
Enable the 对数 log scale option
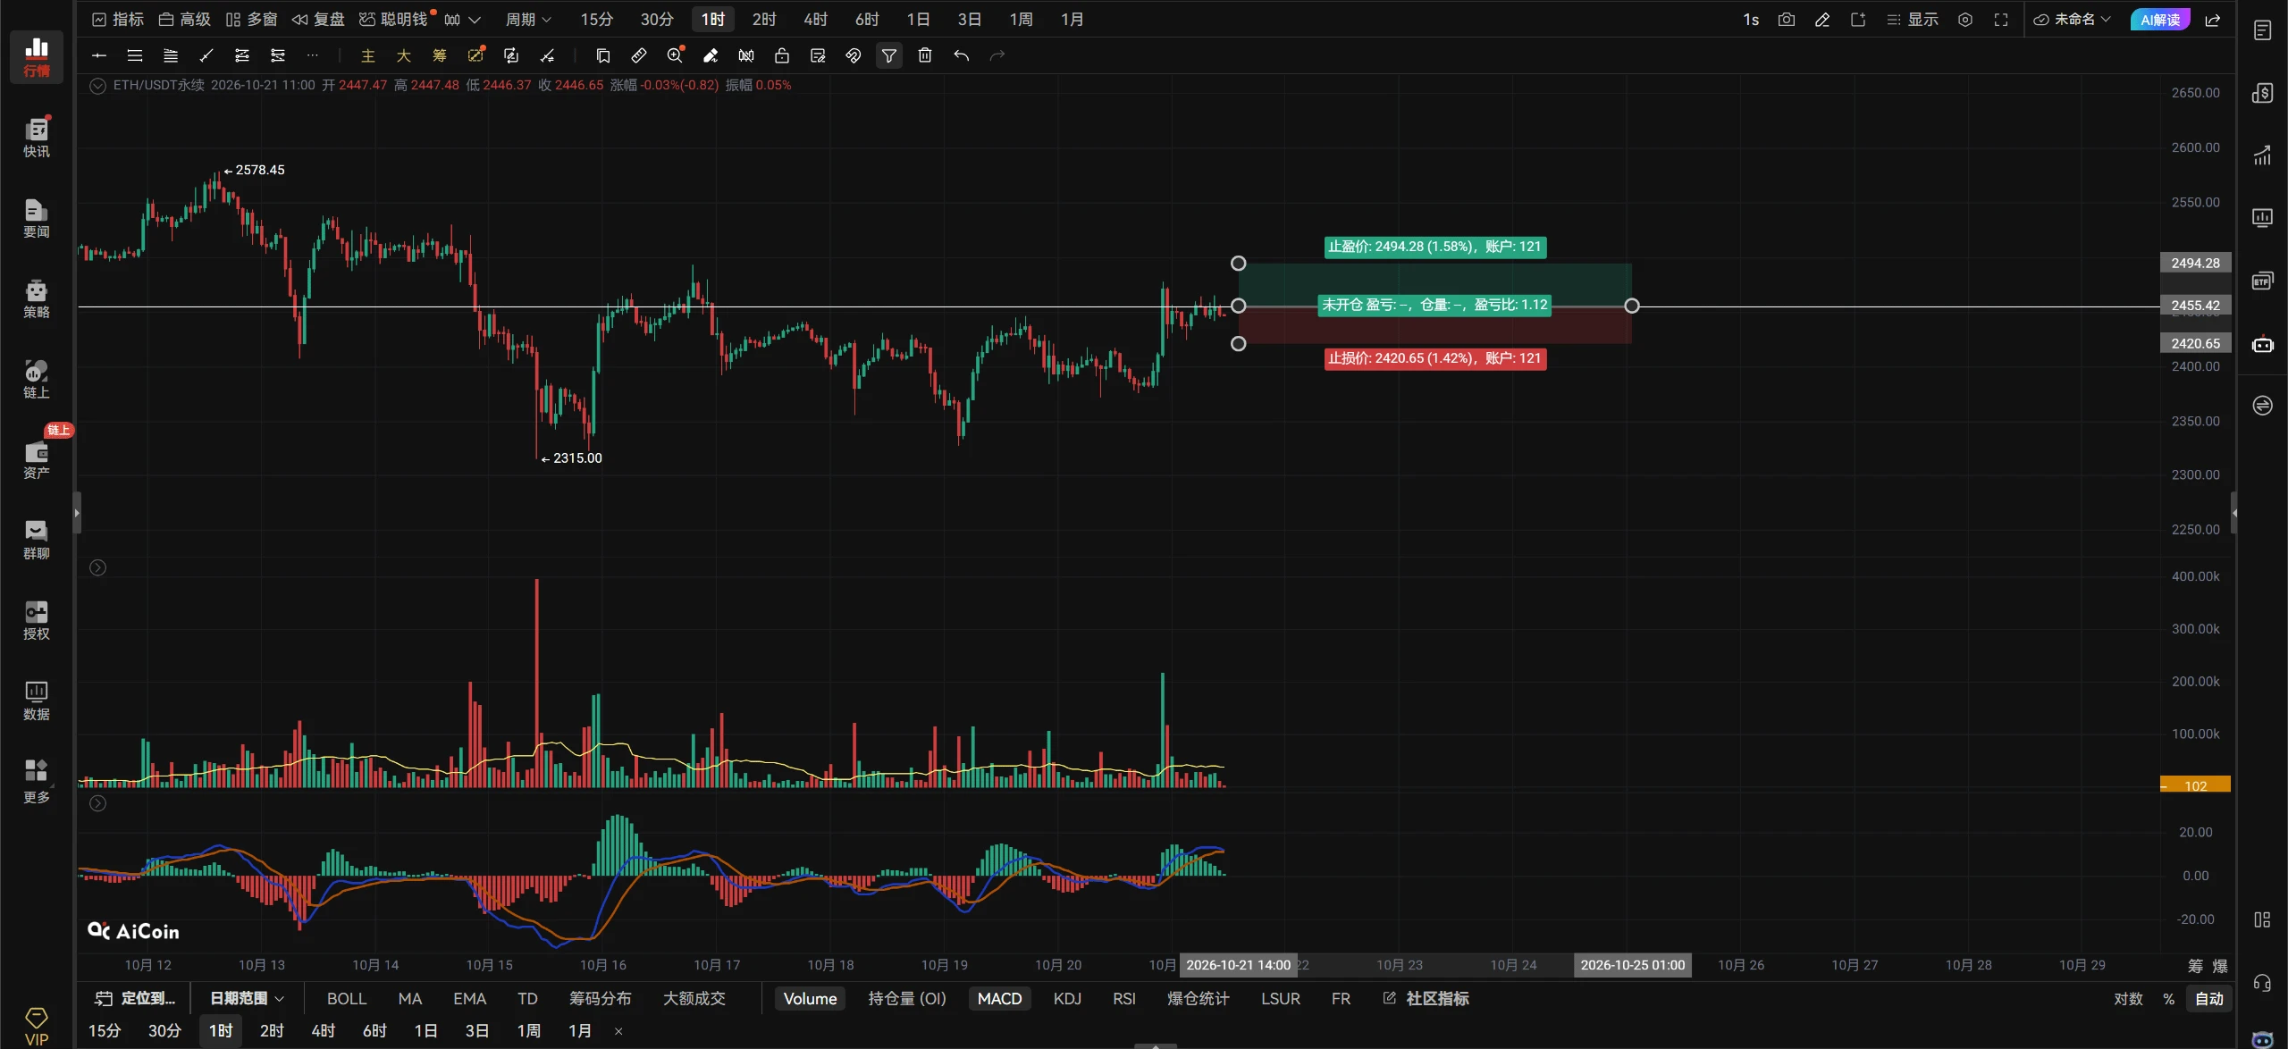tap(2128, 998)
